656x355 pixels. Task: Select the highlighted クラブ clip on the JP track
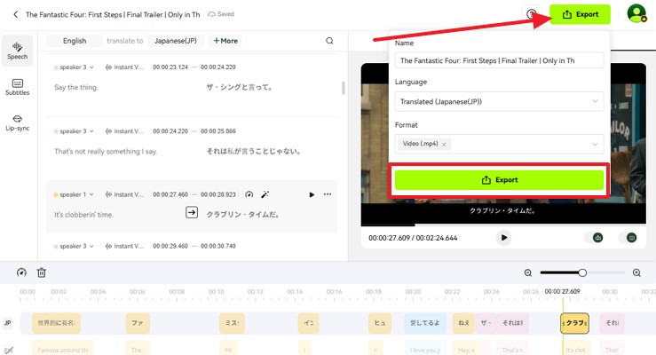(x=575, y=323)
